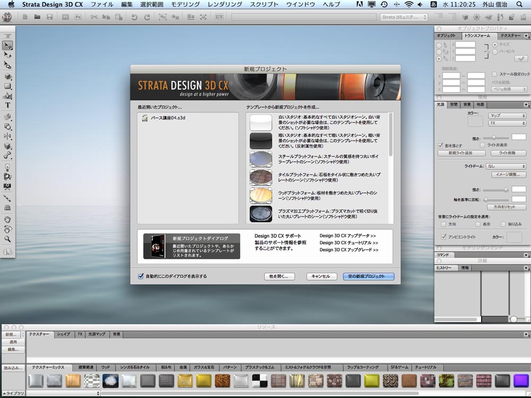Open recent project パース講座04.s3d

pos(164,118)
